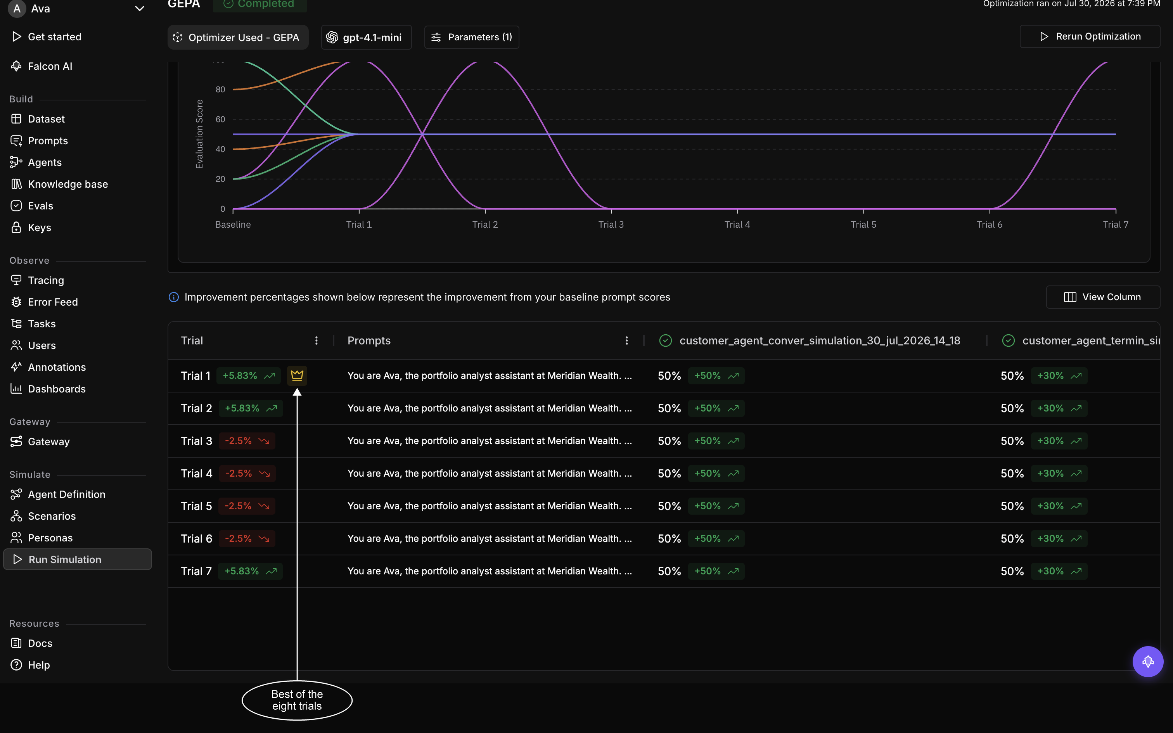Click the Baseline marker on chart axis
Screen dimensions: 1173x733
233,225
